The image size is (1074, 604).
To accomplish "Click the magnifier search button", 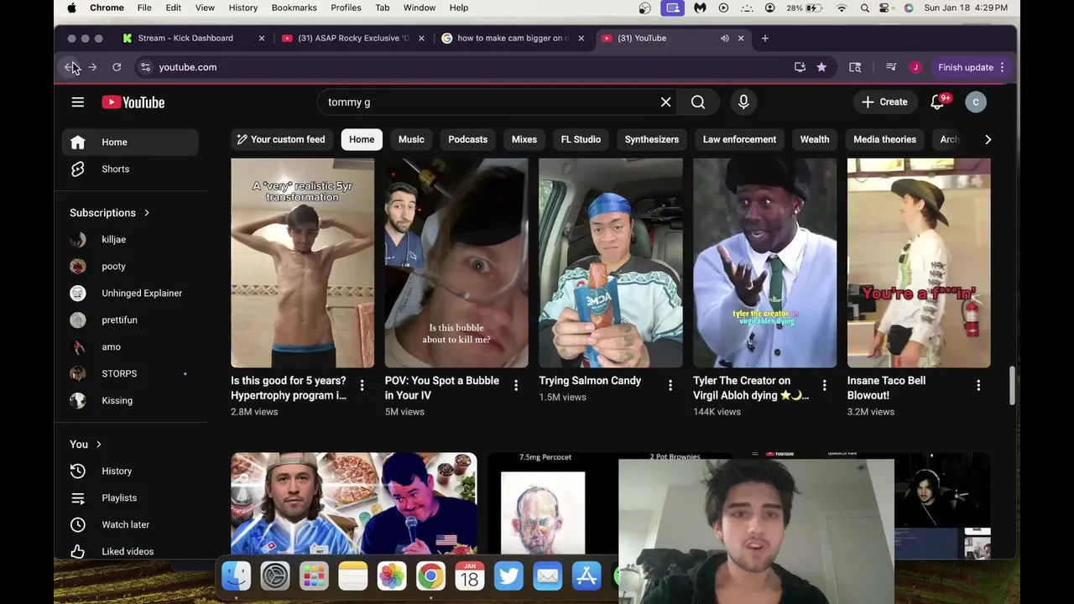I will pos(698,102).
